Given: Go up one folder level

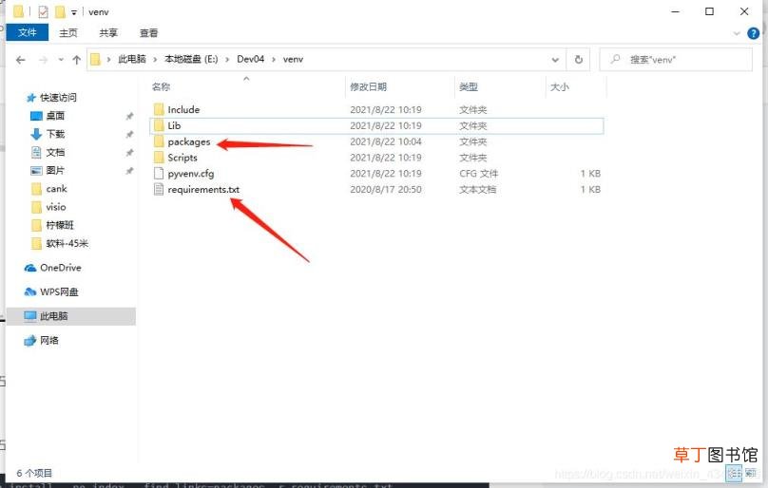Looking at the screenshot, I should (x=76, y=60).
